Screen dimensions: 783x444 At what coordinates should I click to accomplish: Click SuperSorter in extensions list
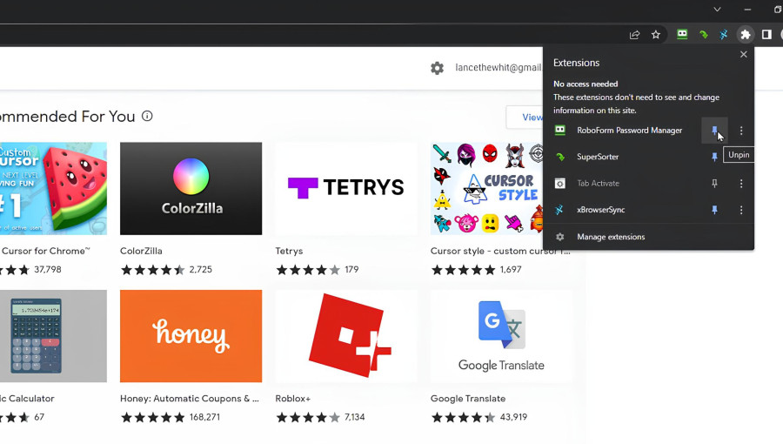coord(598,157)
